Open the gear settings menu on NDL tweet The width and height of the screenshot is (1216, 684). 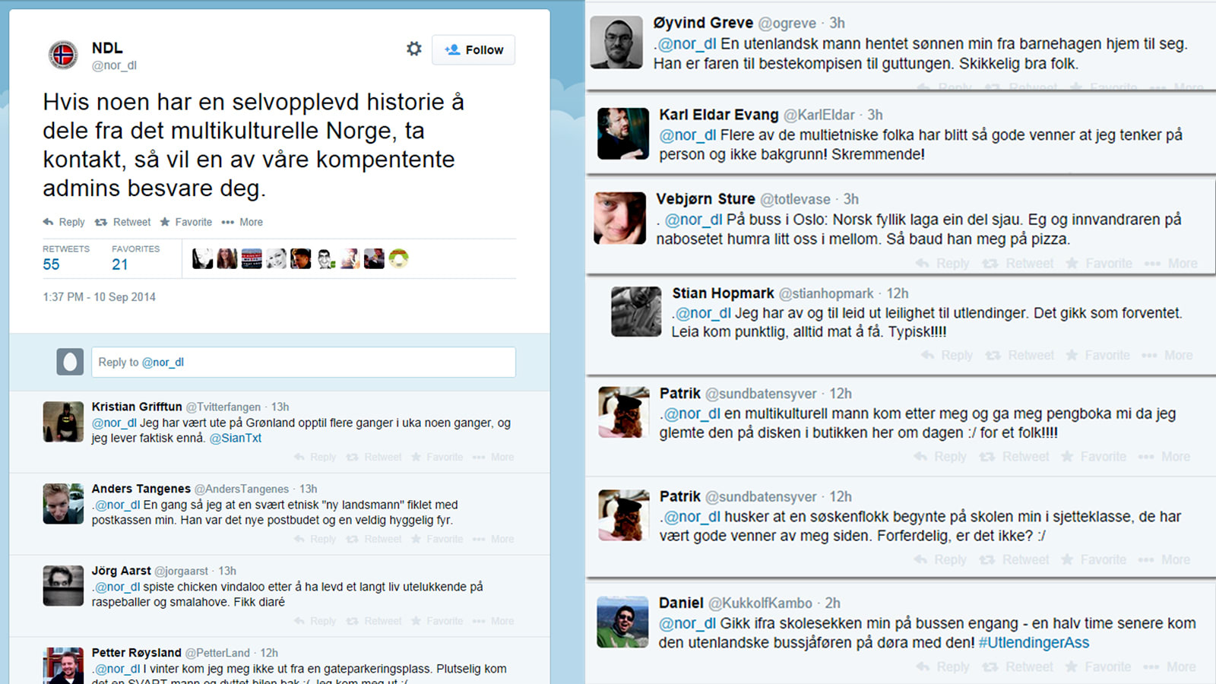413,49
